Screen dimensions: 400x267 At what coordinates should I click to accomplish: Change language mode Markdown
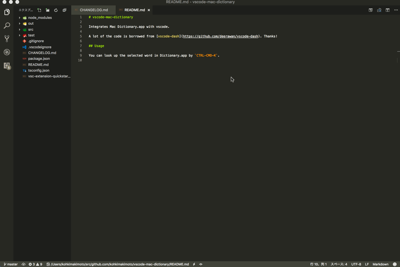tap(380, 264)
